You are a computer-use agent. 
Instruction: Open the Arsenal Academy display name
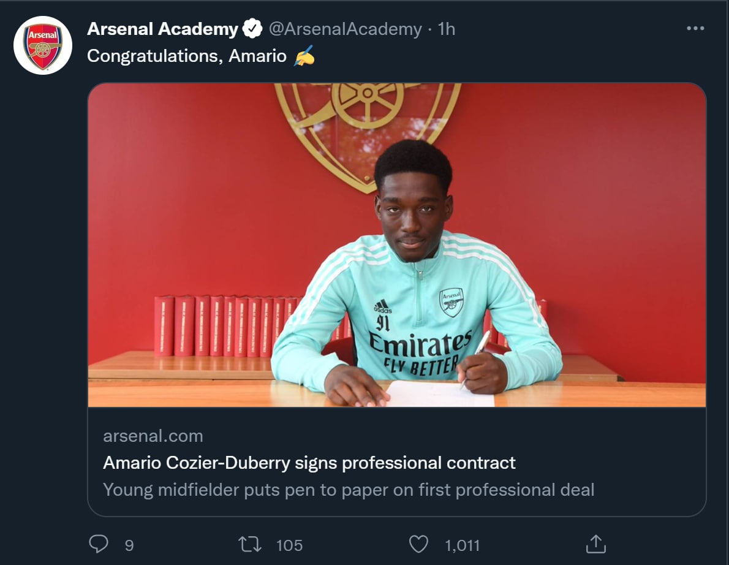point(162,29)
